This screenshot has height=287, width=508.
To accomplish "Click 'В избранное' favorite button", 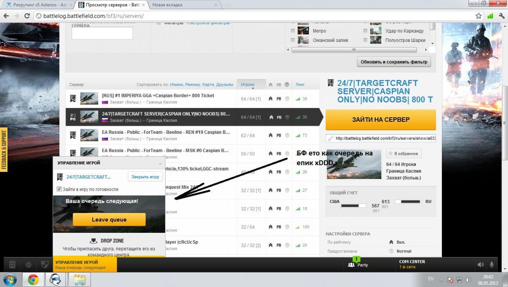I will pos(403,153).
